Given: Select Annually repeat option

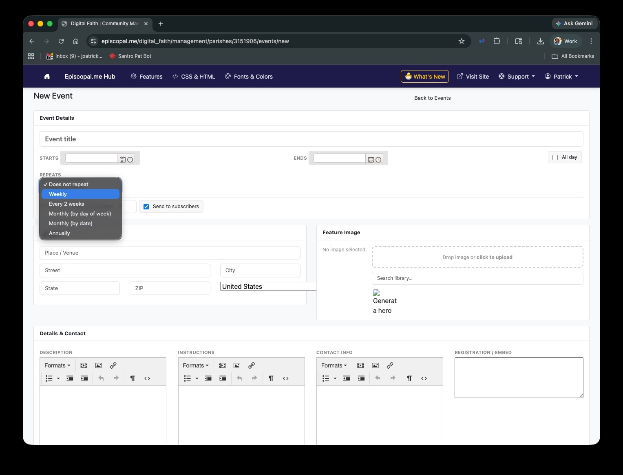Looking at the screenshot, I should pos(80,233).
